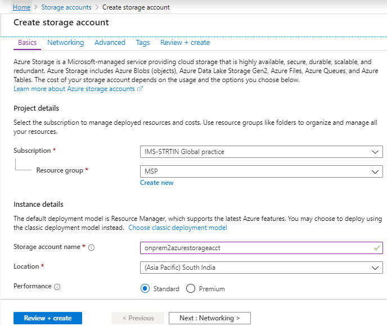Click the Storage account name info icon

point(91,247)
